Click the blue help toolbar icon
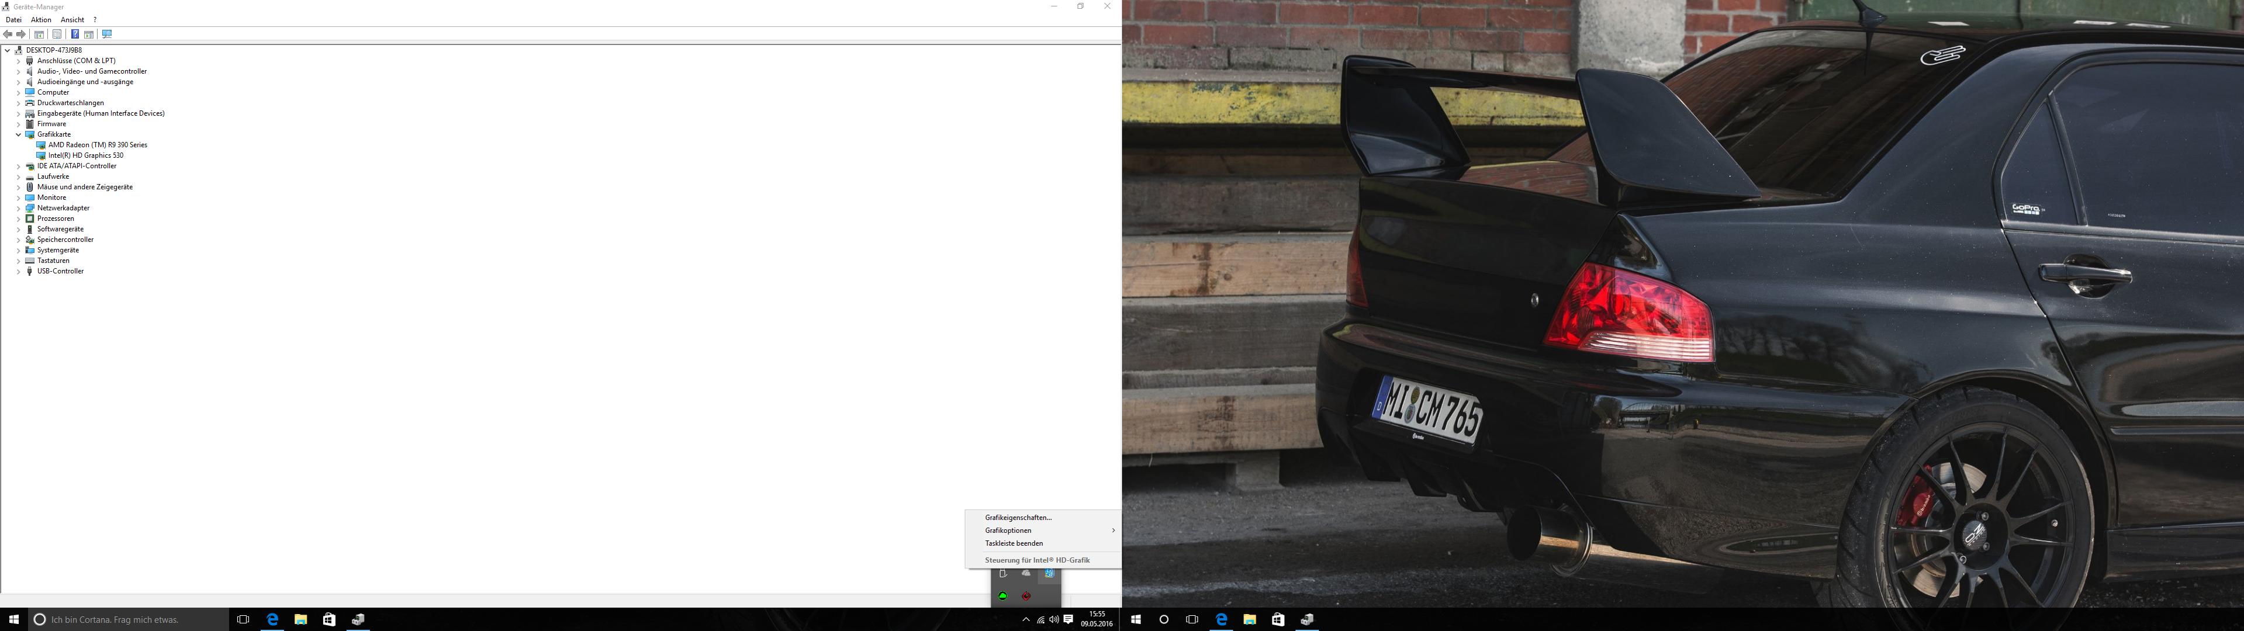Viewport: 2244px width, 631px height. [x=75, y=34]
